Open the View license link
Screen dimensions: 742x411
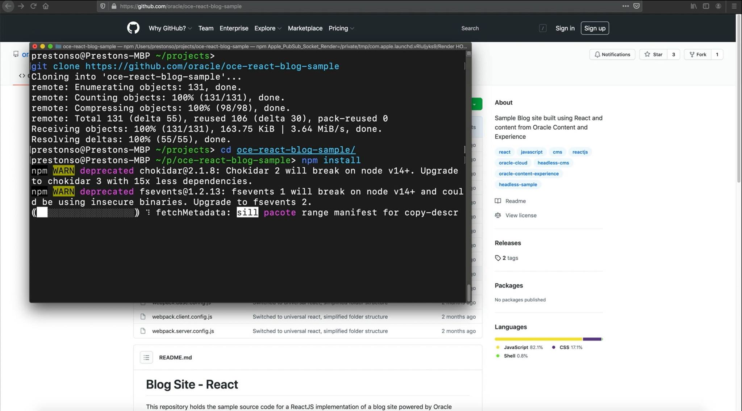(521, 215)
